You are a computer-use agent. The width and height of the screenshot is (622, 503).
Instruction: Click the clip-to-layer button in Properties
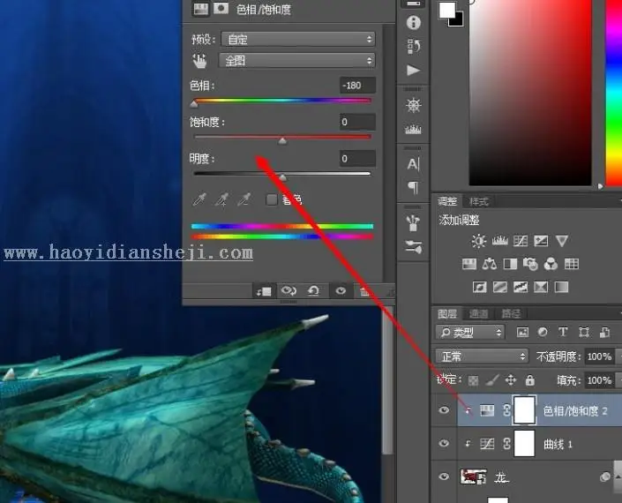tap(264, 291)
